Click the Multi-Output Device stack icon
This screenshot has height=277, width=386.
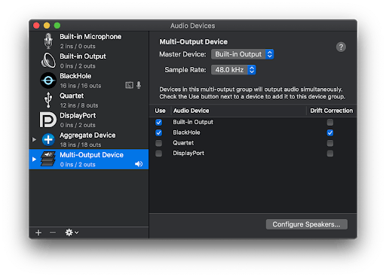[x=48, y=159]
